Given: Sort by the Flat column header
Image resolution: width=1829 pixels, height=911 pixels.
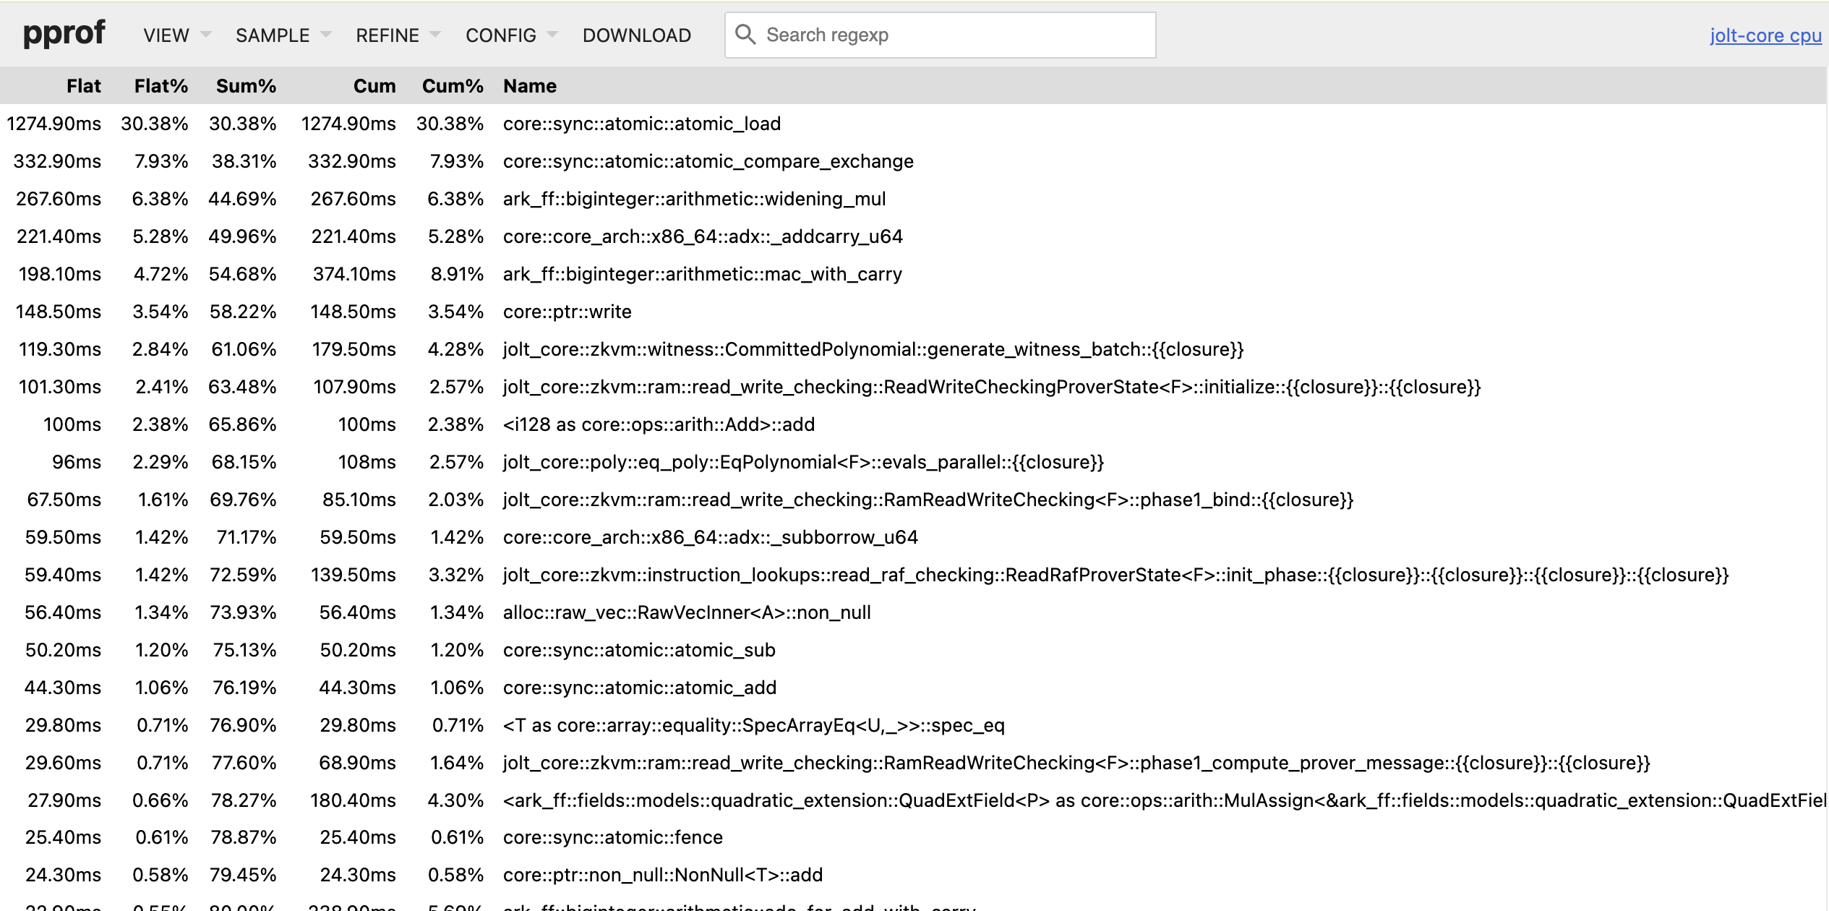Looking at the screenshot, I should click(83, 86).
